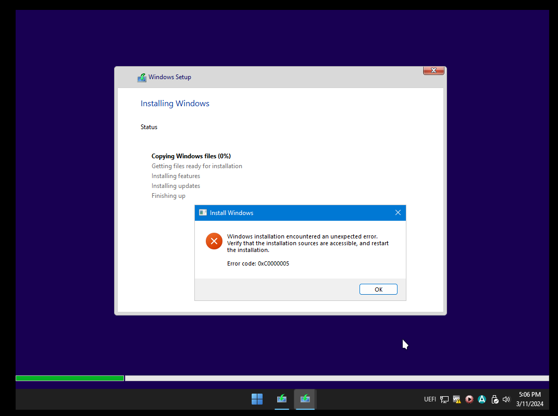Click the Error code: 0xC0000005 text
The image size is (558, 416).
pos(258,263)
